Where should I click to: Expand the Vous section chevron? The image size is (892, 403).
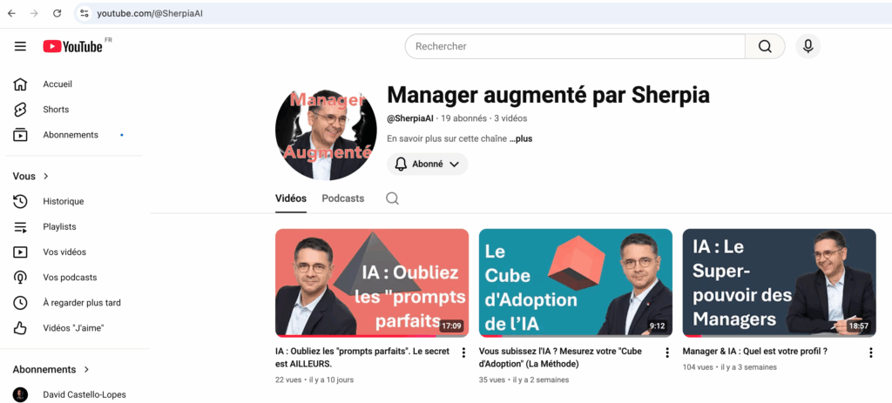pyautogui.click(x=46, y=176)
